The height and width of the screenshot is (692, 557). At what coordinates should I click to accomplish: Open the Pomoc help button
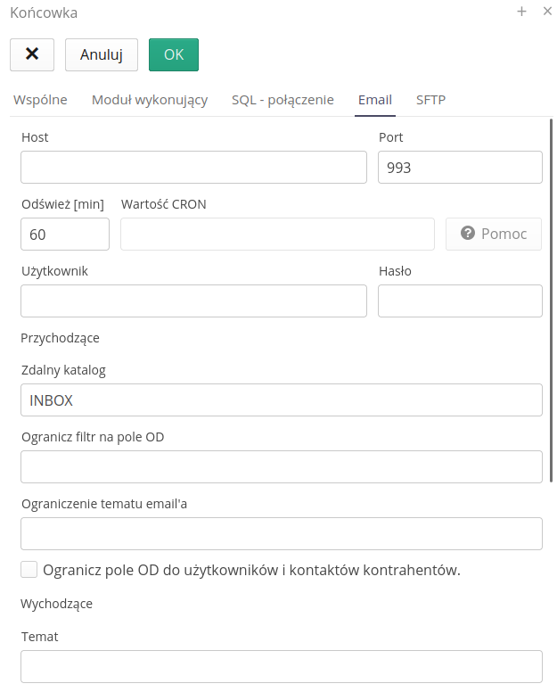(x=494, y=234)
